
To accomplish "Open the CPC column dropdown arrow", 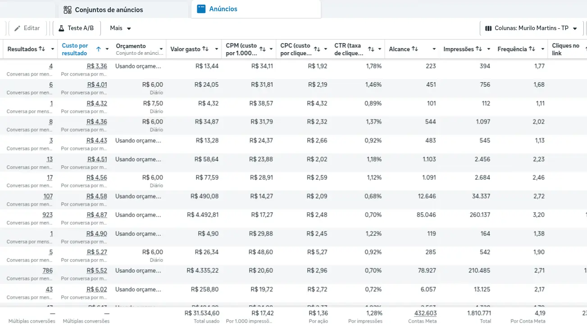I will (x=325, y=49).
